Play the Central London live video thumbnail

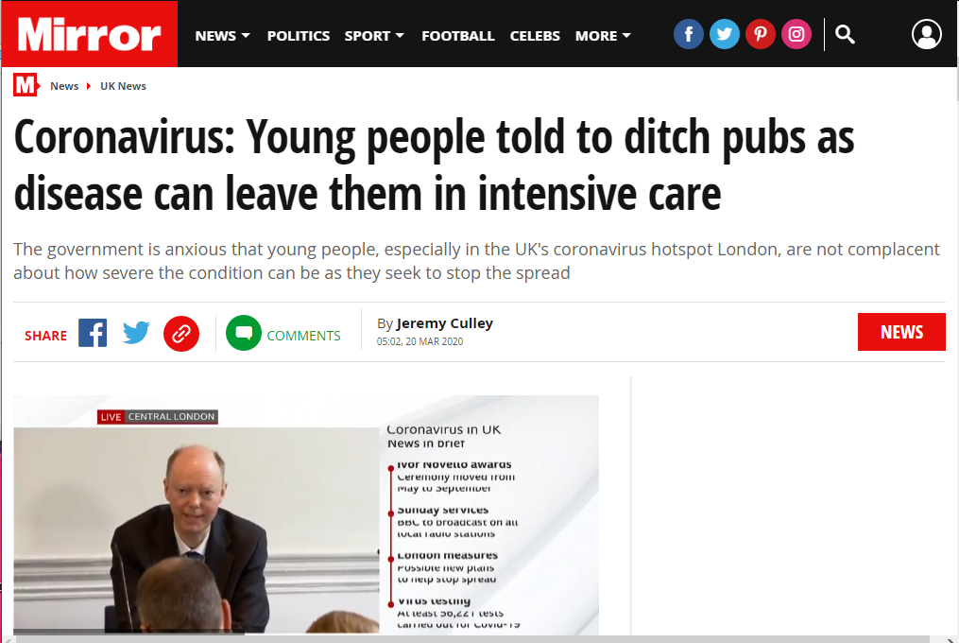(x=306, y=514)
